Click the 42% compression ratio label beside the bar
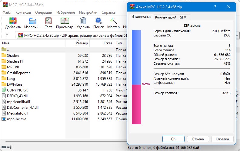Screen dimensions: 240x151 146,84
